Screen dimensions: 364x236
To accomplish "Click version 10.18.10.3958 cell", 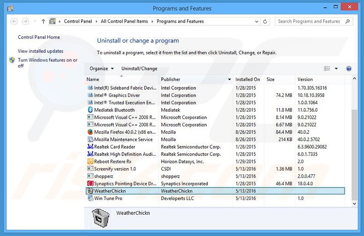I will tap(311, 95).
